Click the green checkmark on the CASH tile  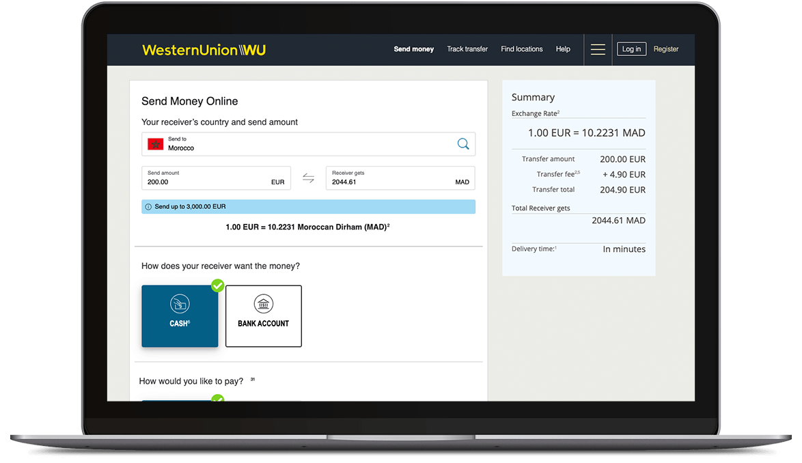click(x=217, y=285)
